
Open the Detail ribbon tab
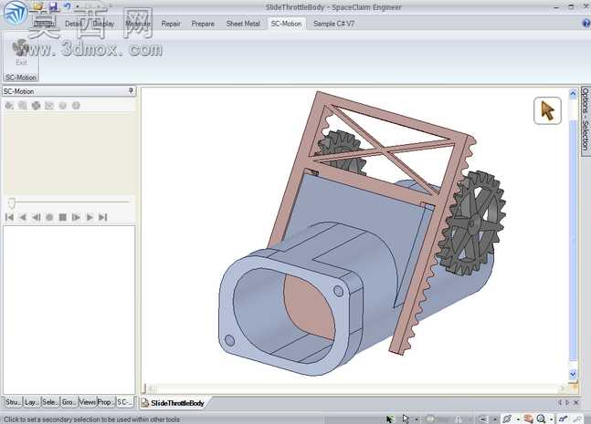point(73,24)
